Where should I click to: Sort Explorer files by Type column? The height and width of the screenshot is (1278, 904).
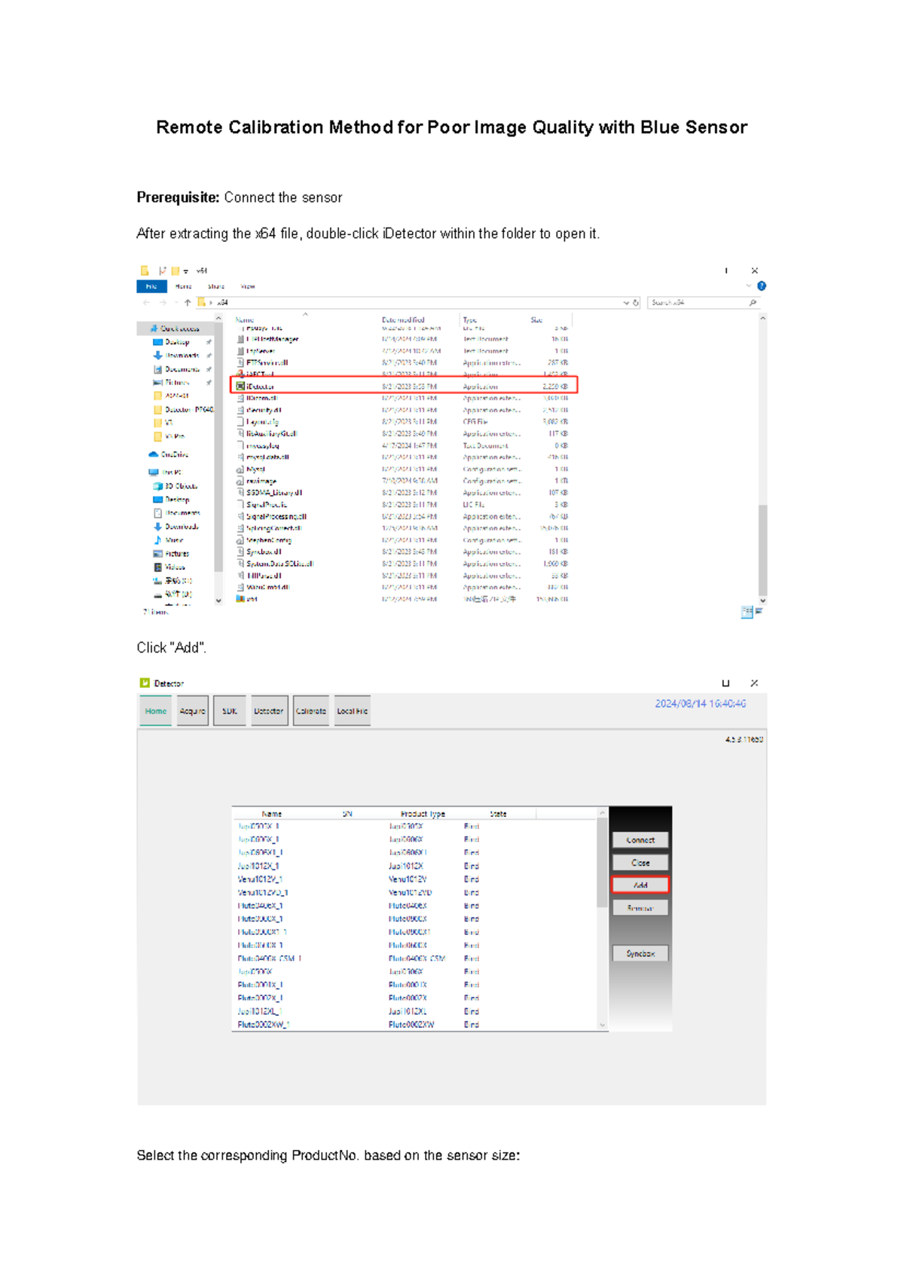pos(470,320)
